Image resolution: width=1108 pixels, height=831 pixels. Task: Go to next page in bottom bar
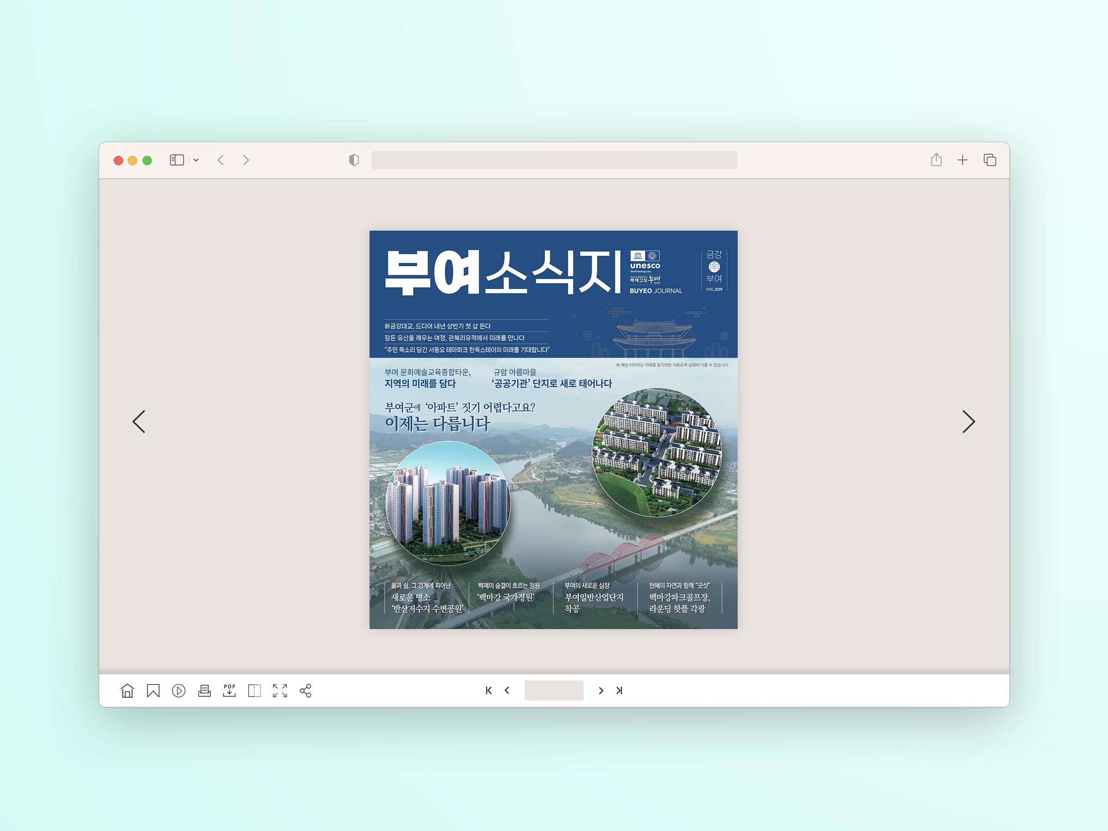(x=601, y=690)
